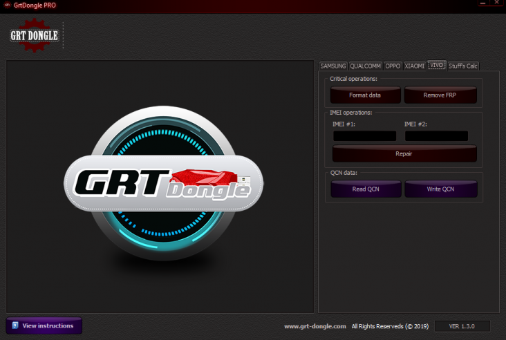Select the OPPO tab

[x=393, y=66]
